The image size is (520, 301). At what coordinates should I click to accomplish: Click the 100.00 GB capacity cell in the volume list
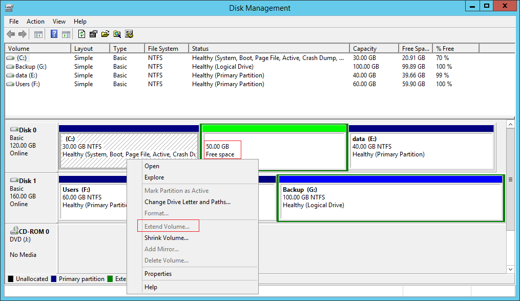pos(366,67)
